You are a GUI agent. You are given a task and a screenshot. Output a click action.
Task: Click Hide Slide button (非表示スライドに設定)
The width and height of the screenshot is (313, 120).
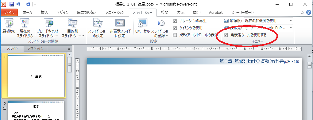pos(120,28)
